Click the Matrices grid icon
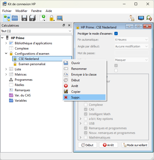Image resolution: width=154 pixels, height=160 pixels. click(x=11, y=74)
